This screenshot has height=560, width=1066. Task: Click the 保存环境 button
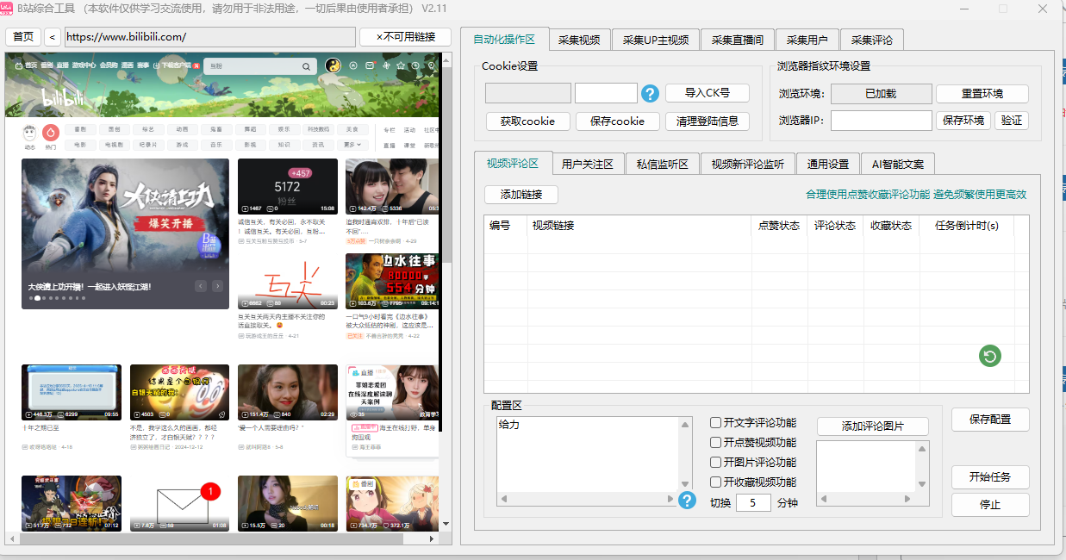pos(963,121)
